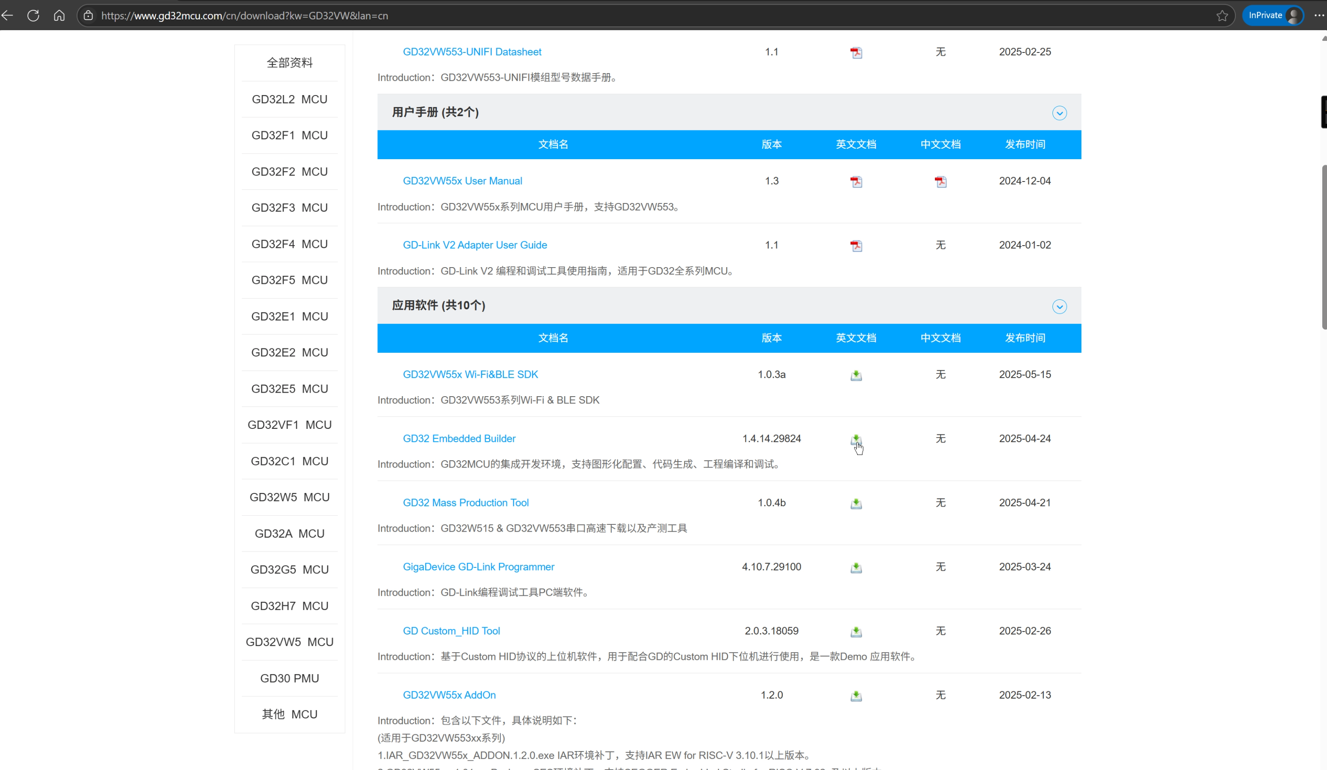Open the InPrivate profile button
This screenshot has width=1327, height=770.
click(1273, 15)
